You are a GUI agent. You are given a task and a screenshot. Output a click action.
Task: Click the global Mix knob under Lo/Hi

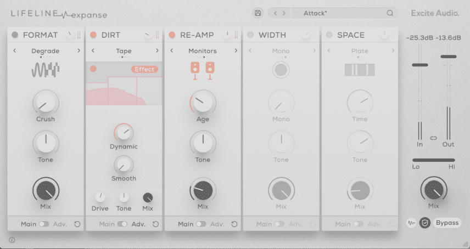click(434, 189)
